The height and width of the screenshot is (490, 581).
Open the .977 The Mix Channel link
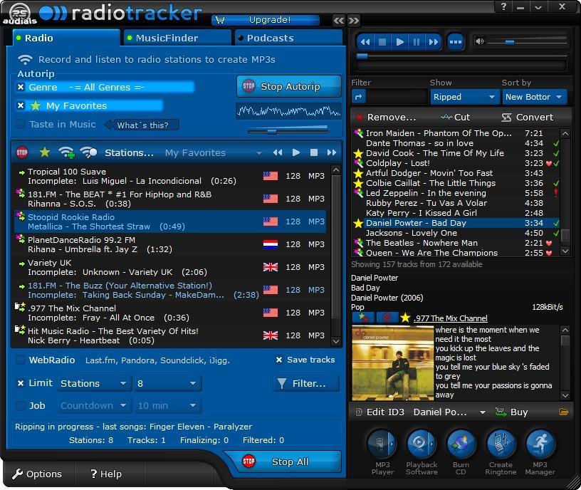(451, 318)
